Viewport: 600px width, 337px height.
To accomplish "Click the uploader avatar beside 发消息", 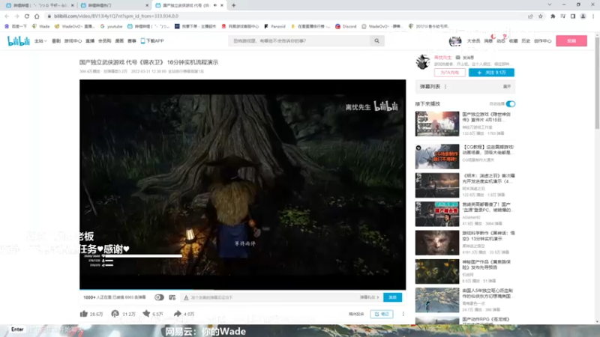I will coord(423,62).
